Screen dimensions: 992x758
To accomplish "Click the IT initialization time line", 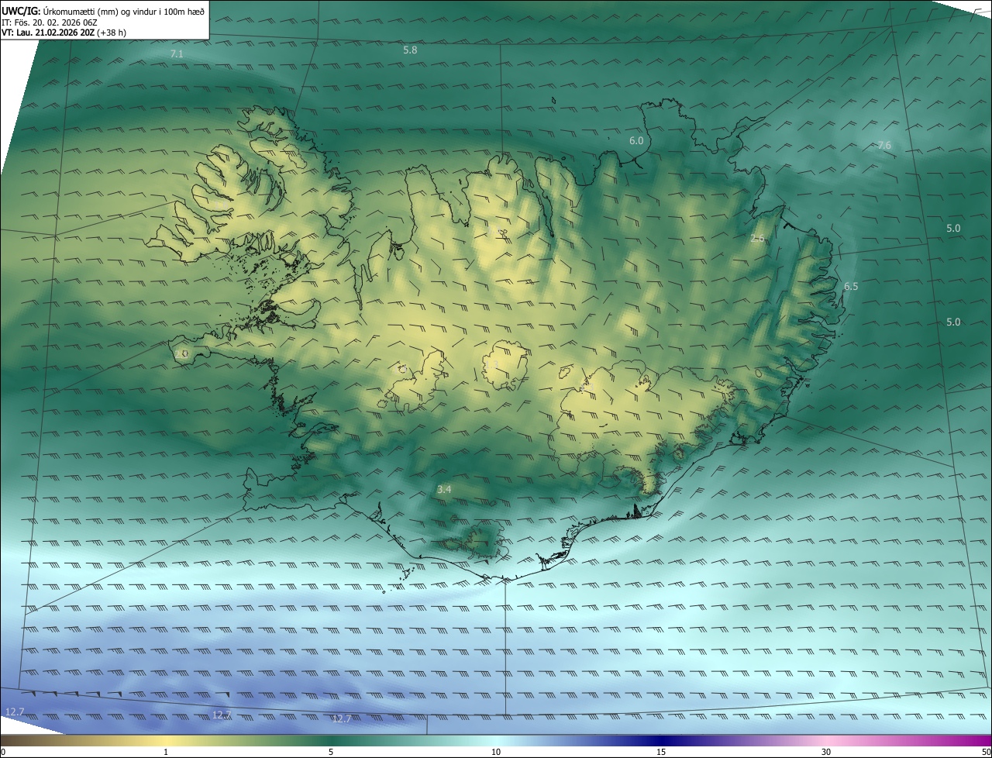I will [x=50, y=23].
